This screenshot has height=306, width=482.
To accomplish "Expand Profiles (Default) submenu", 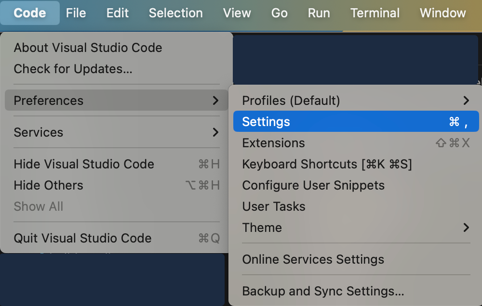I will pos(356,101).
